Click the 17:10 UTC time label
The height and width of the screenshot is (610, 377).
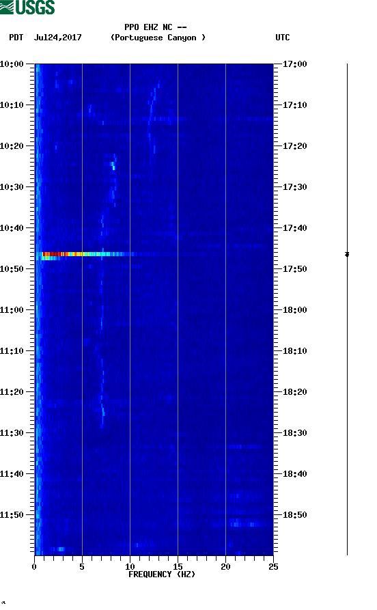pyautogui.click(x=294, y=105)
